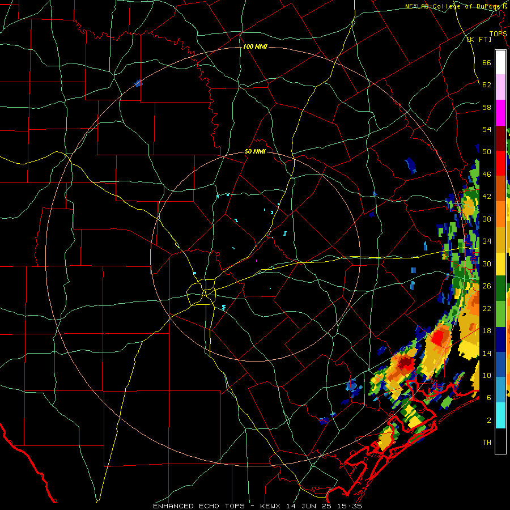Click the black TH legend swatch

coord(500,441)
